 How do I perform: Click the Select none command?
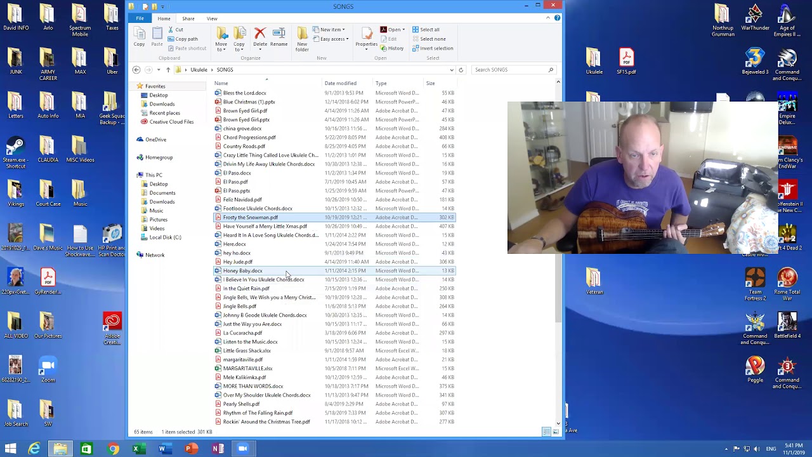coord(428,39)
